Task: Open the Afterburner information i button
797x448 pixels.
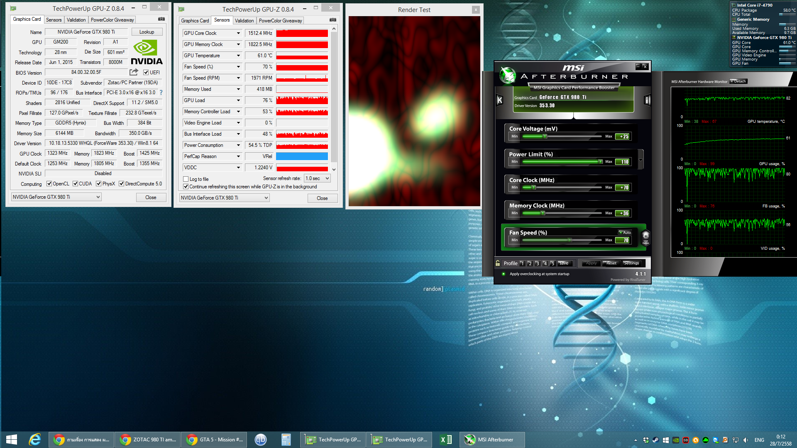Action: (x=647, y=100)
